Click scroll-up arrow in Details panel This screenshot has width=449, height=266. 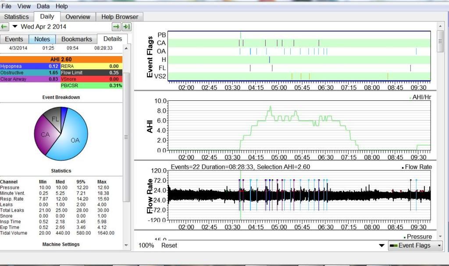(x=127, y=48)
